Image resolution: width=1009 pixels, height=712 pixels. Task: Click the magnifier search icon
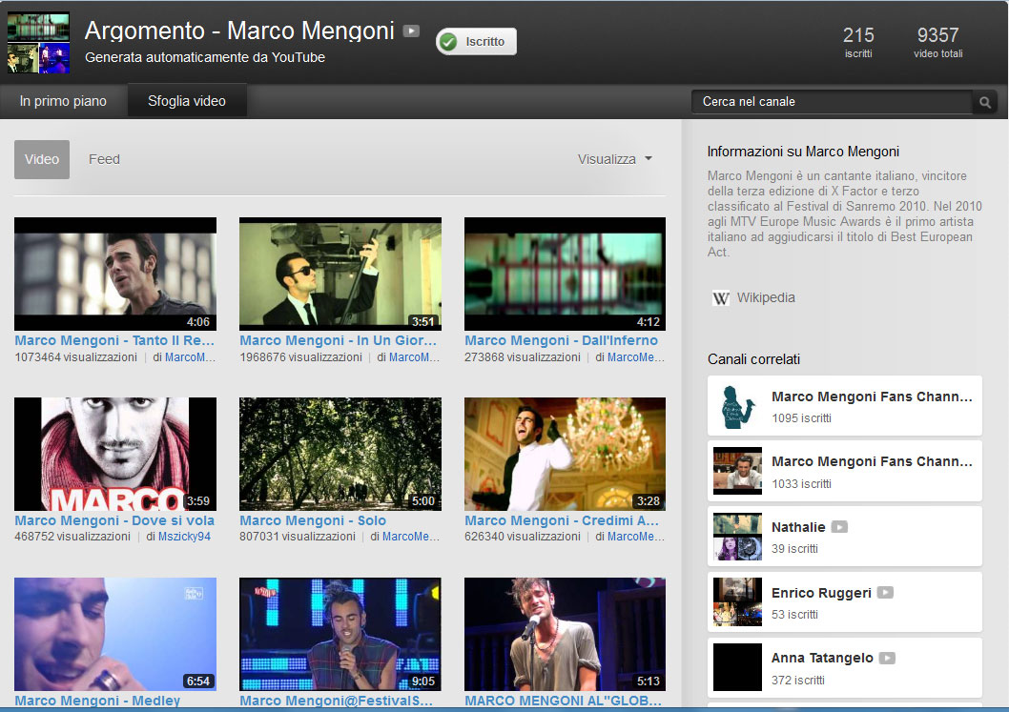click(x=984, y=102)
